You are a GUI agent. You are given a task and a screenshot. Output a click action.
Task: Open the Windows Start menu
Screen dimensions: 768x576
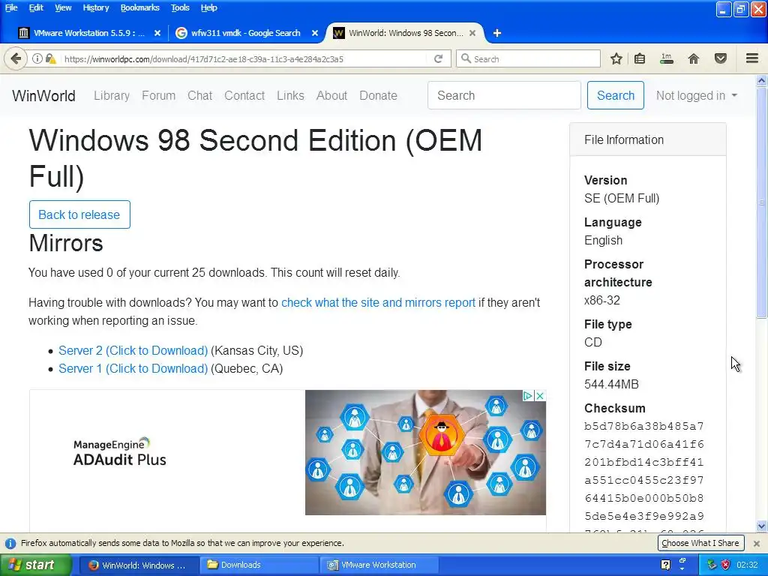(36, 565)
